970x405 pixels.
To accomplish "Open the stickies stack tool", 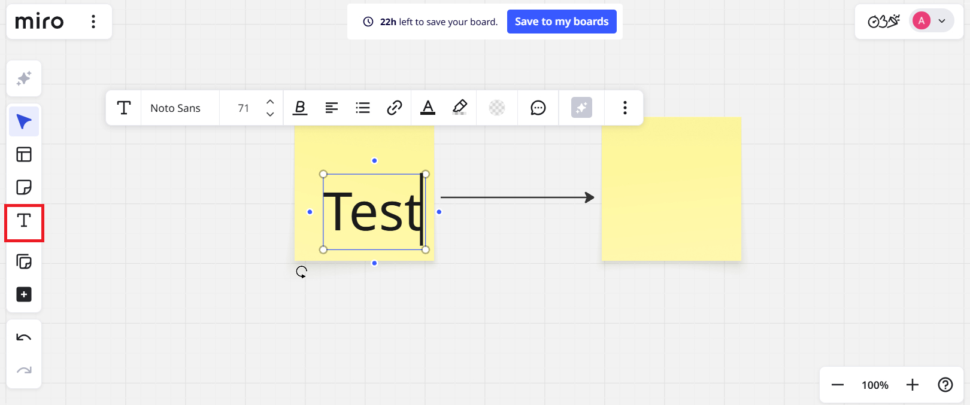I will click(x=24, y=261).
